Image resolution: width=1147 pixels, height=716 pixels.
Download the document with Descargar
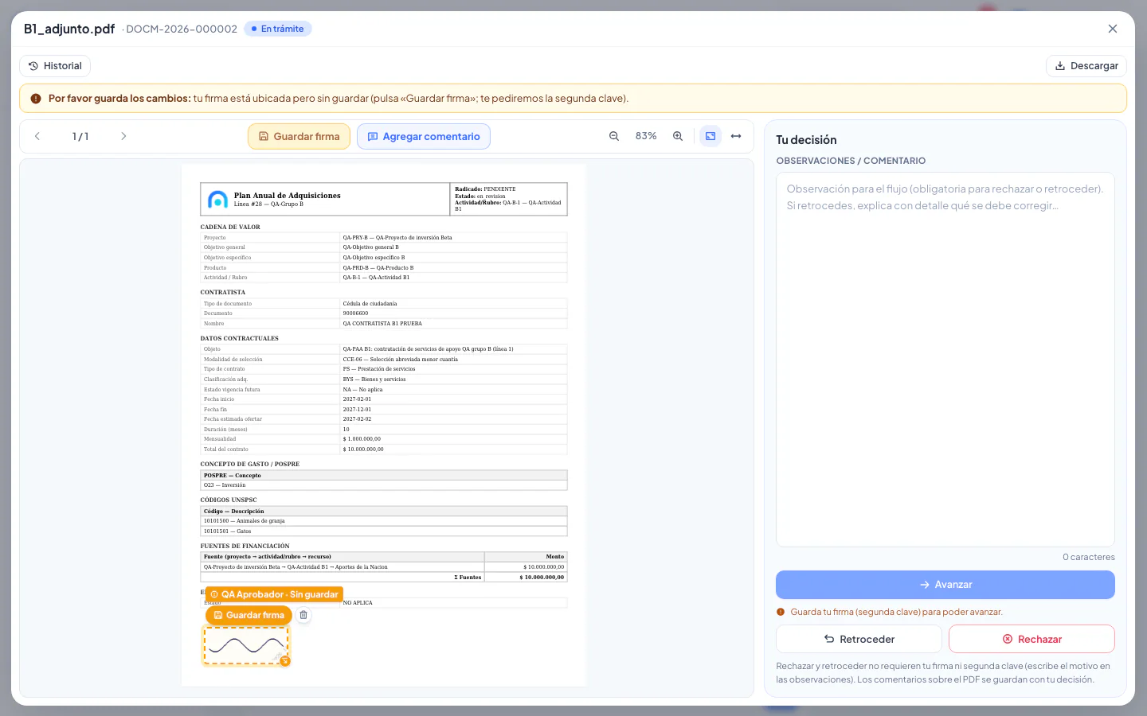point(1086,66)
